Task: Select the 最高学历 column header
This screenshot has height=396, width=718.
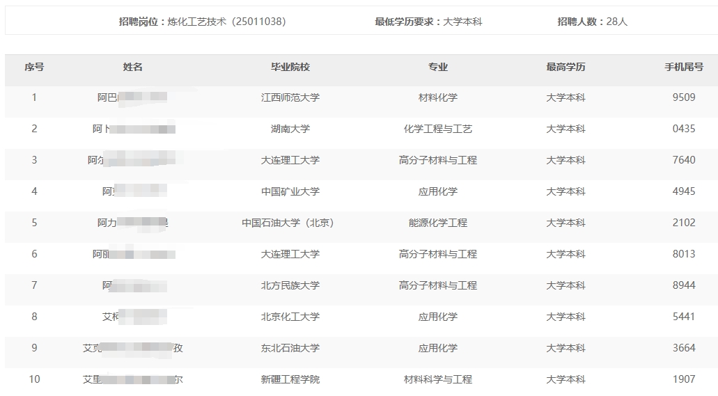Action: pos(565,67)
